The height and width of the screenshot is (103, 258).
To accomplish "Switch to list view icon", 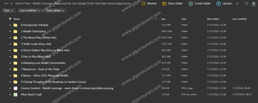I will point(253,4).
